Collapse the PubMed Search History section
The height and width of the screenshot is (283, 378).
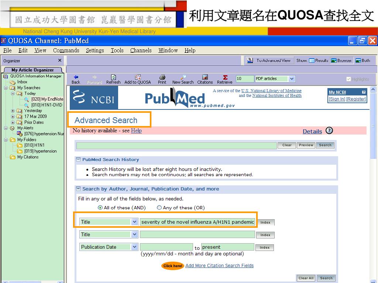click(78, 159)
